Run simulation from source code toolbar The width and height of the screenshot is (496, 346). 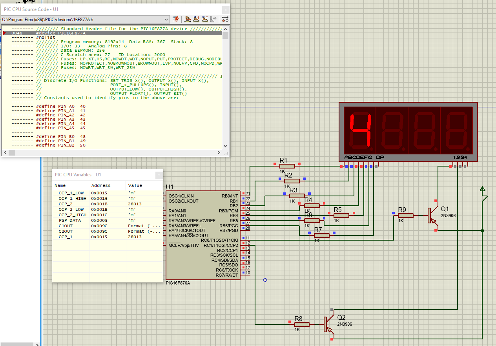point(176,19)
